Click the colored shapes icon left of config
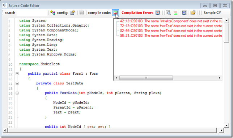 52,13
